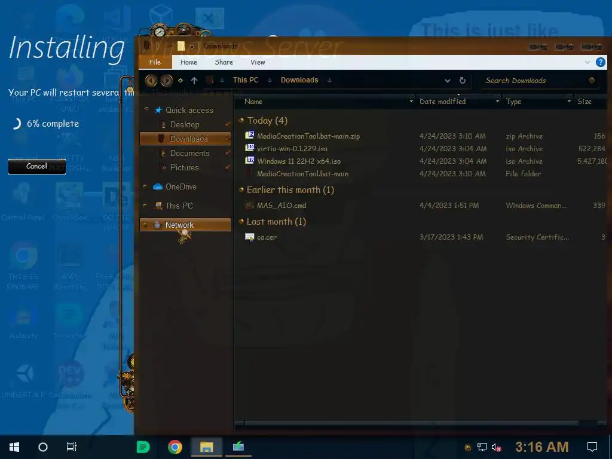Viewport: 612px width, 459px height.
Task: Open Pictures in the navigation pane
Action: (184, 167)
